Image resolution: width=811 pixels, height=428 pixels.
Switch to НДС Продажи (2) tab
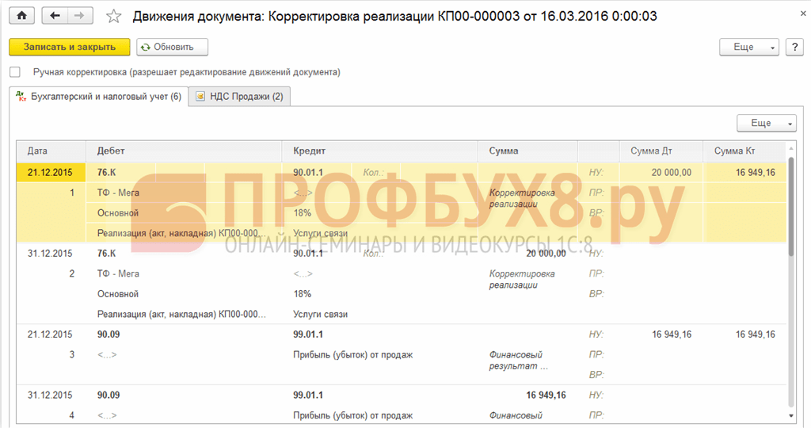239,96
